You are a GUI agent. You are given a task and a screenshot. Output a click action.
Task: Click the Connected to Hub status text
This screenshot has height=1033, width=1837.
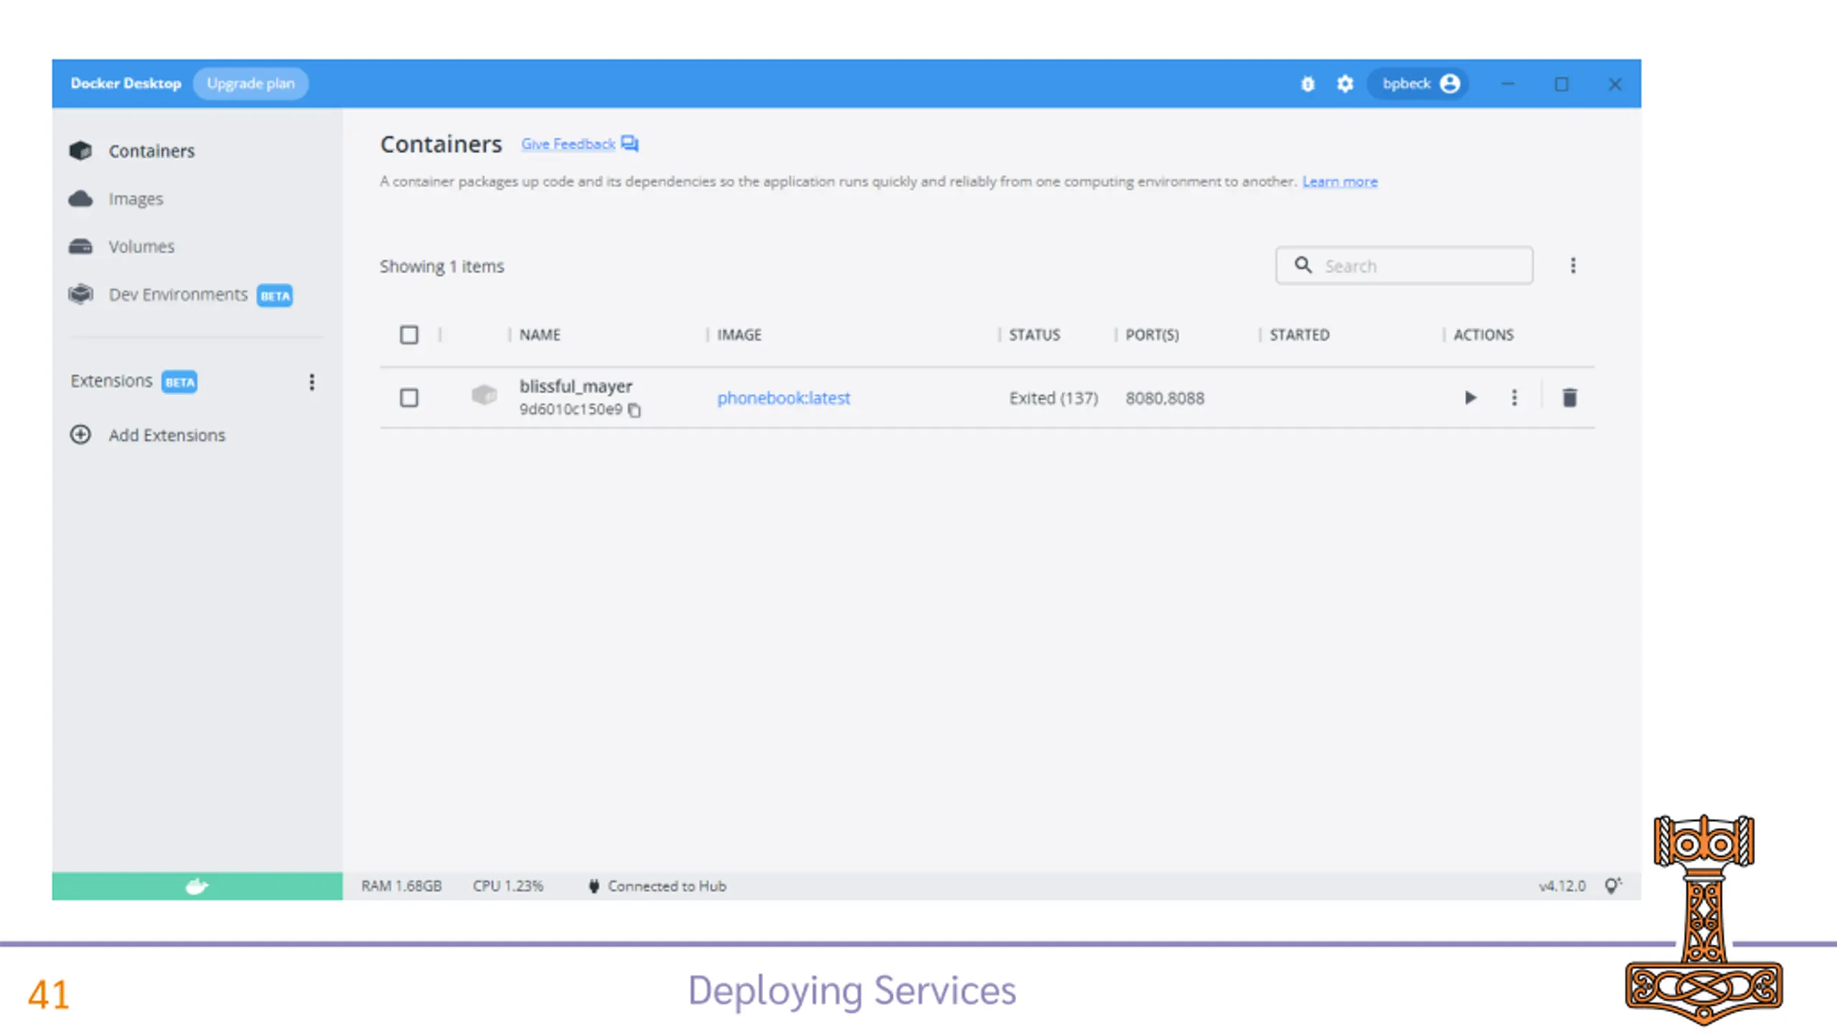[667, 886]
